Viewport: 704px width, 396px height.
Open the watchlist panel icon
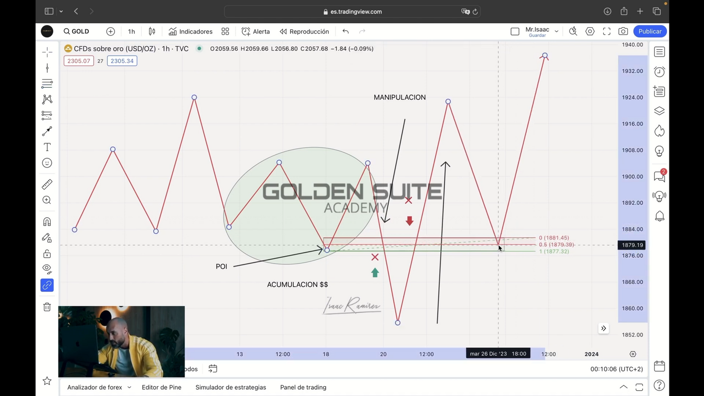(660, 52)
